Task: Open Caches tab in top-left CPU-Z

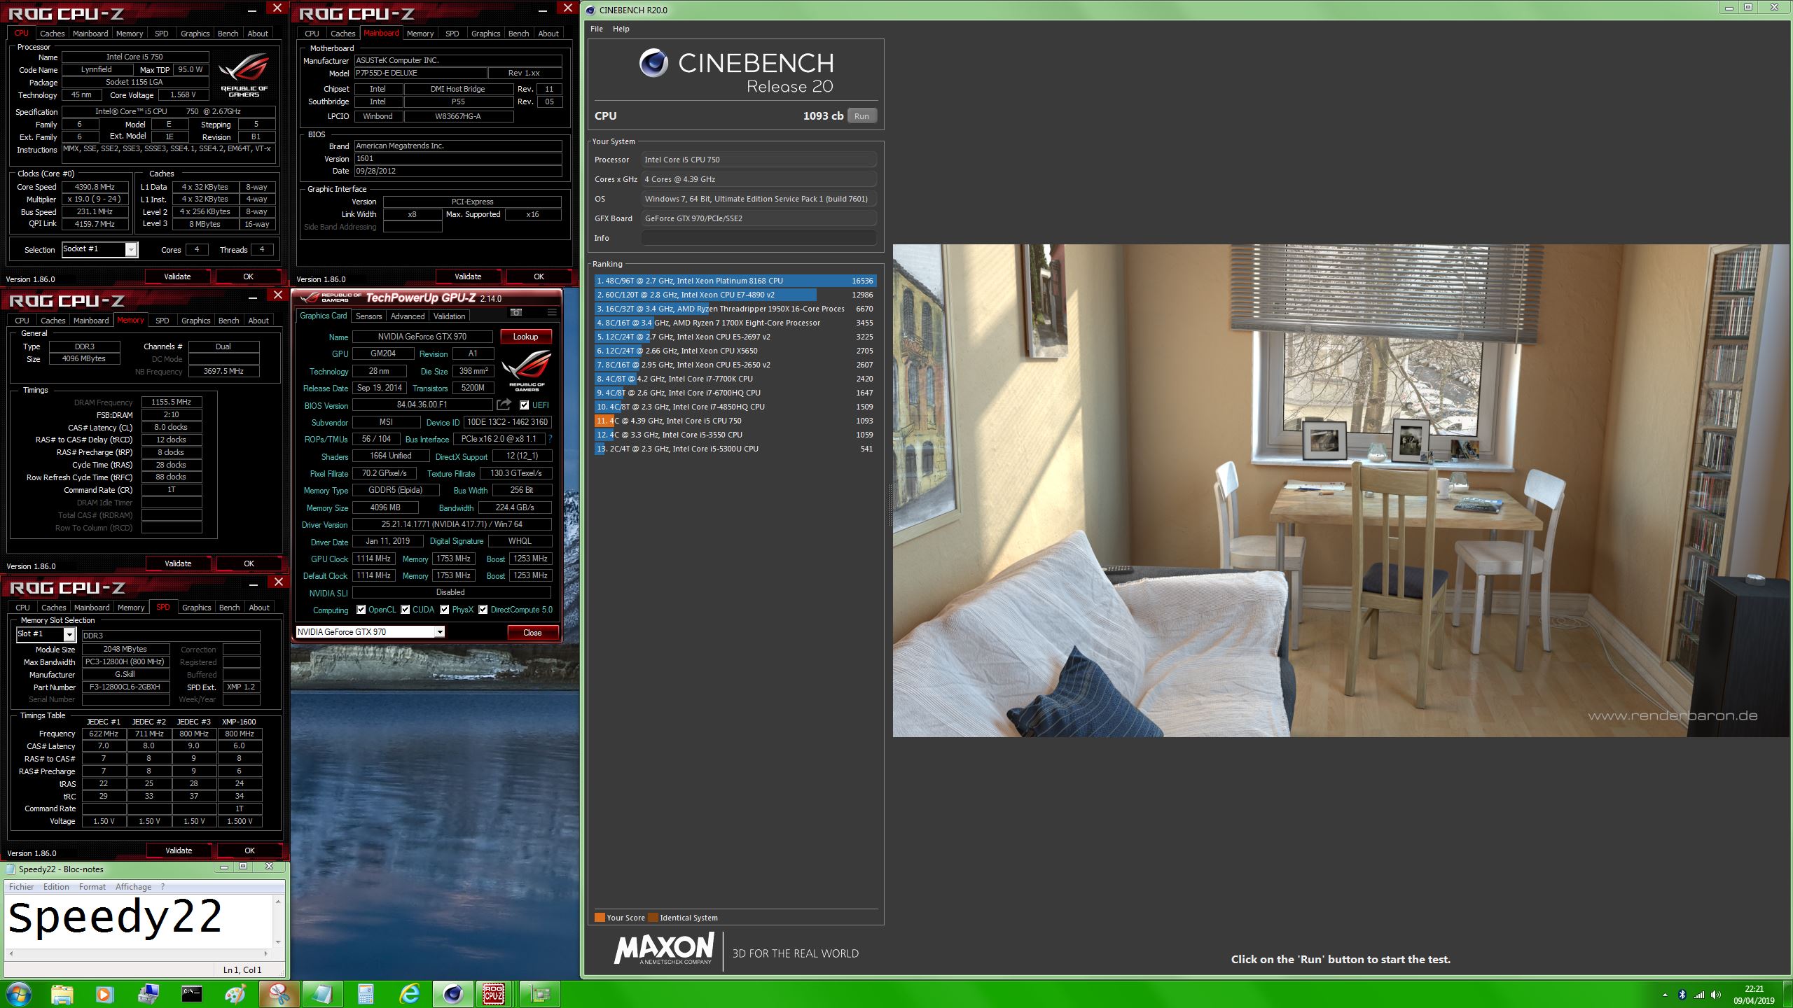Action: [52, 33]
